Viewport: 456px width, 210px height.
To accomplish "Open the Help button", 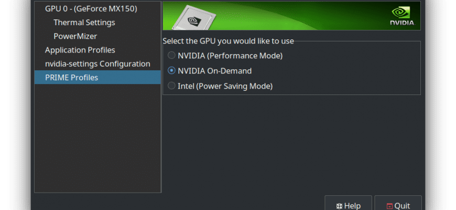I will click(348, 203).
